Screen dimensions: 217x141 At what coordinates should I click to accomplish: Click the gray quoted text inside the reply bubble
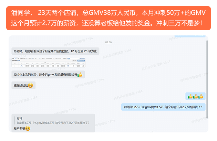click(x=53, y=123)
